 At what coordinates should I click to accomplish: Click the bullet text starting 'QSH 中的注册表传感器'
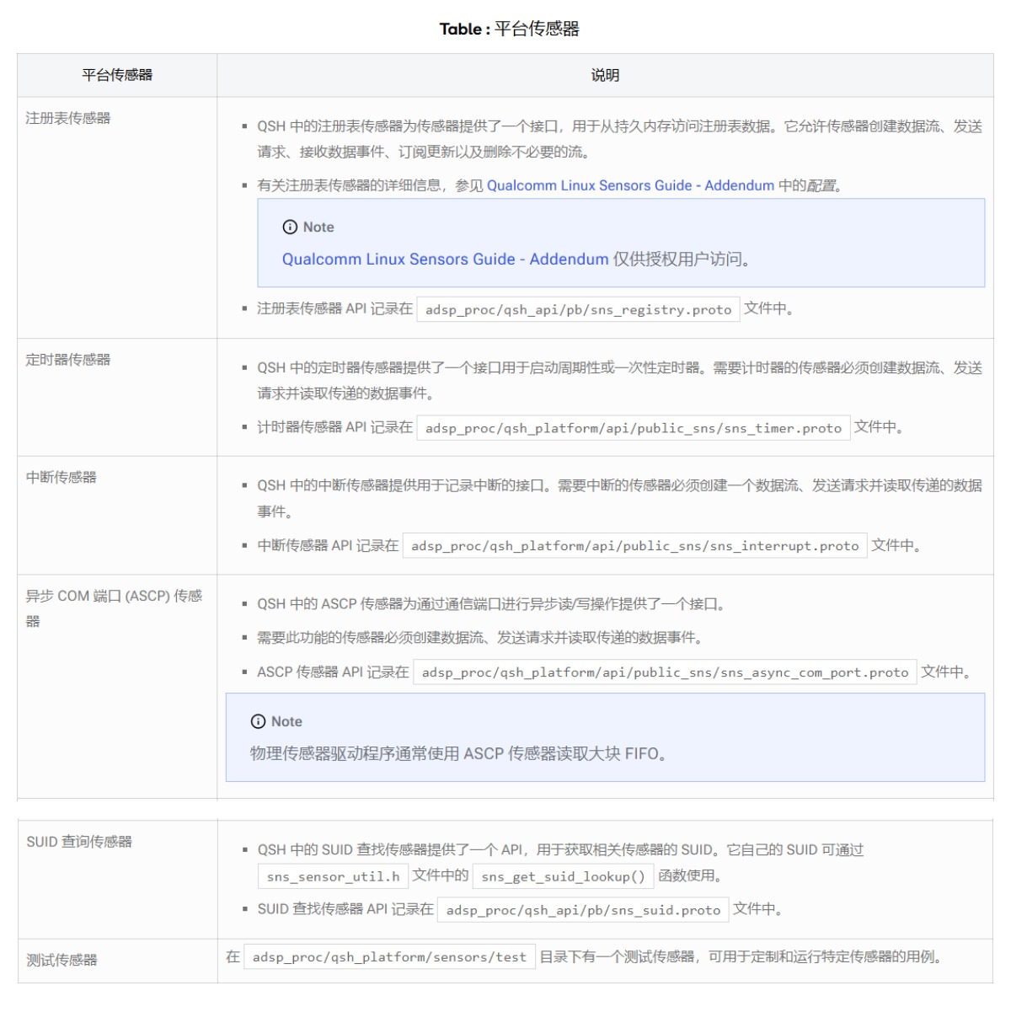(619, 139)
